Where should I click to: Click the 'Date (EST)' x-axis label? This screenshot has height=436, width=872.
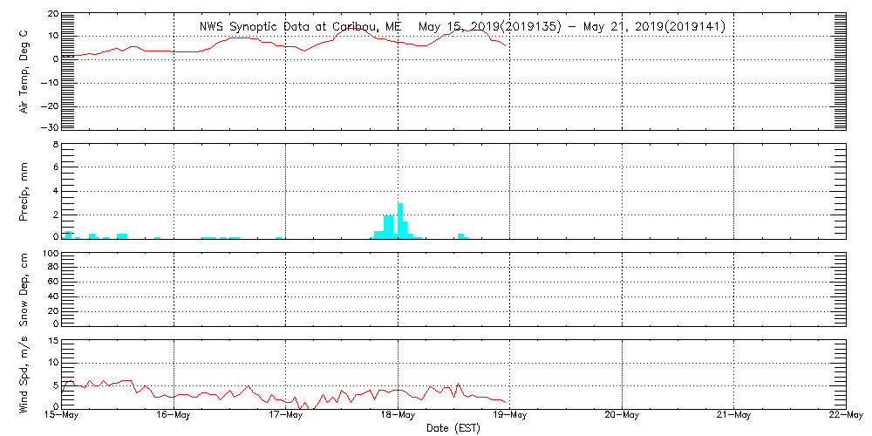tap(453, 428)
